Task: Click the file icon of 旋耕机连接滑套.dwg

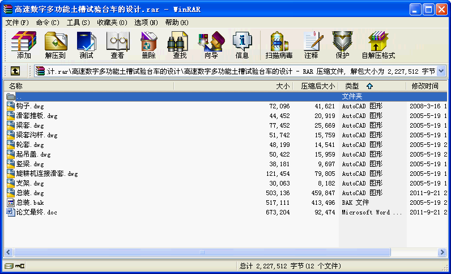Action: pyautogui.click(x=11, y=174)
